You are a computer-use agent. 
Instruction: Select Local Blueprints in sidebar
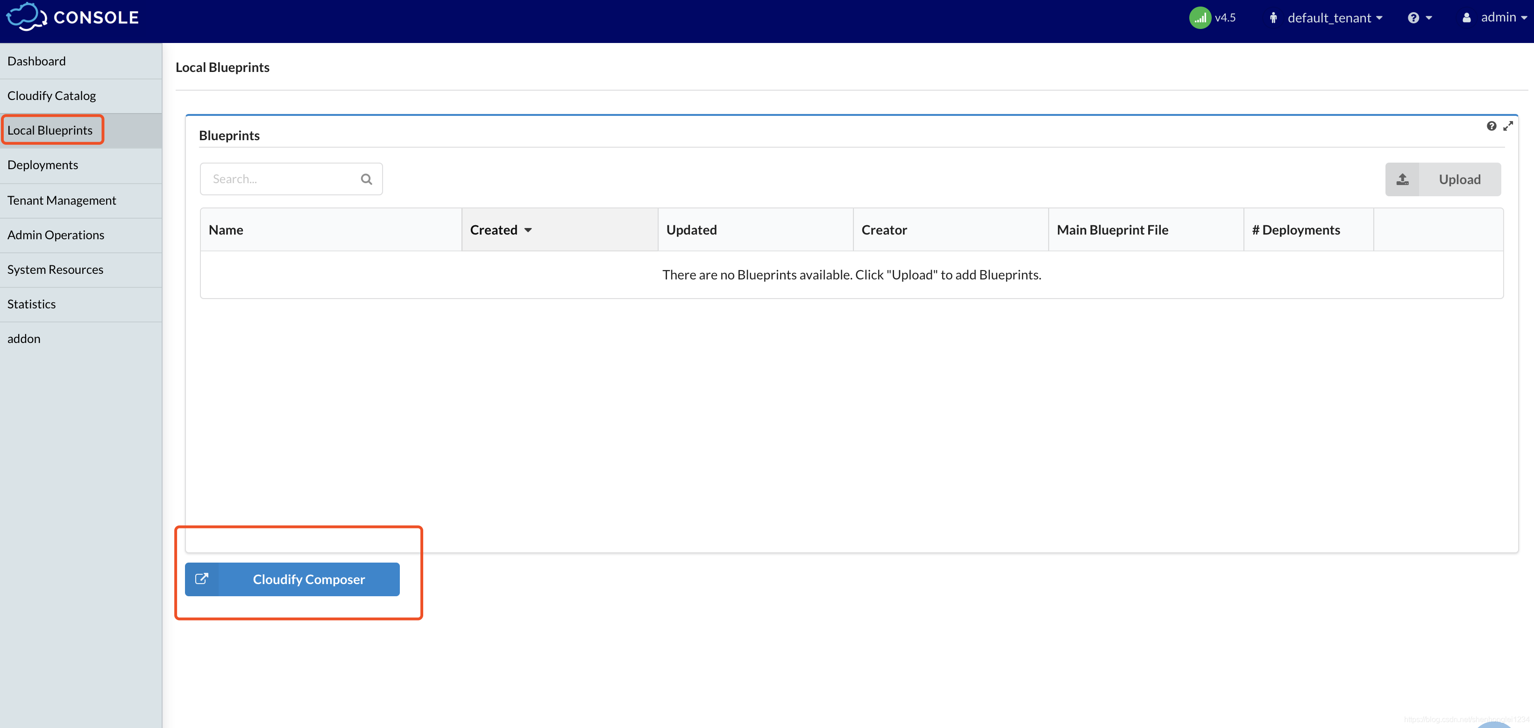pyautogui.click(x=81, y=130)
